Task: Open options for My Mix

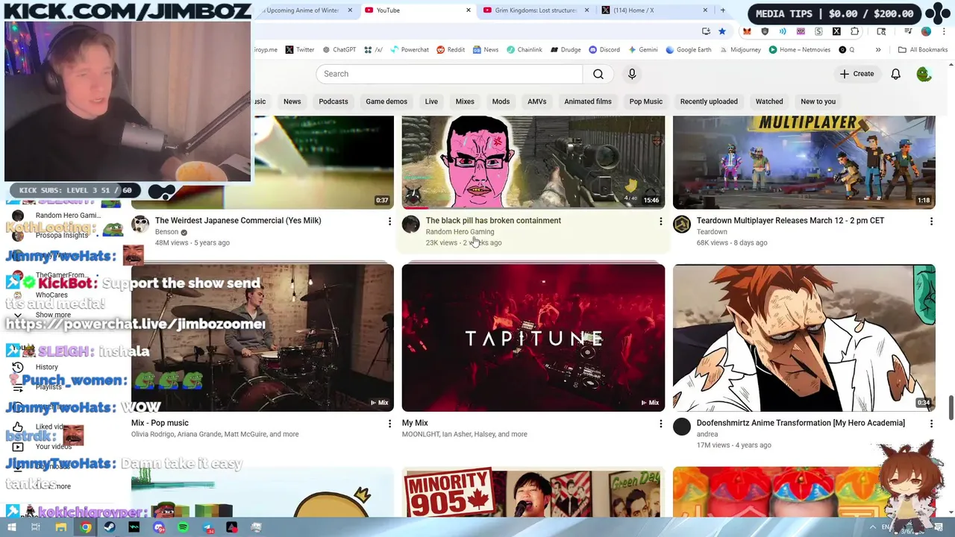Action: pos(660,424)
